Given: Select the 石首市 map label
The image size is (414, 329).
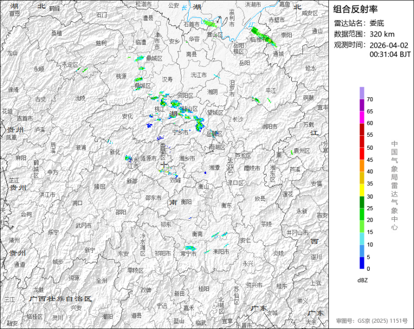Looking at the screenshot, I should pos(192,25).
